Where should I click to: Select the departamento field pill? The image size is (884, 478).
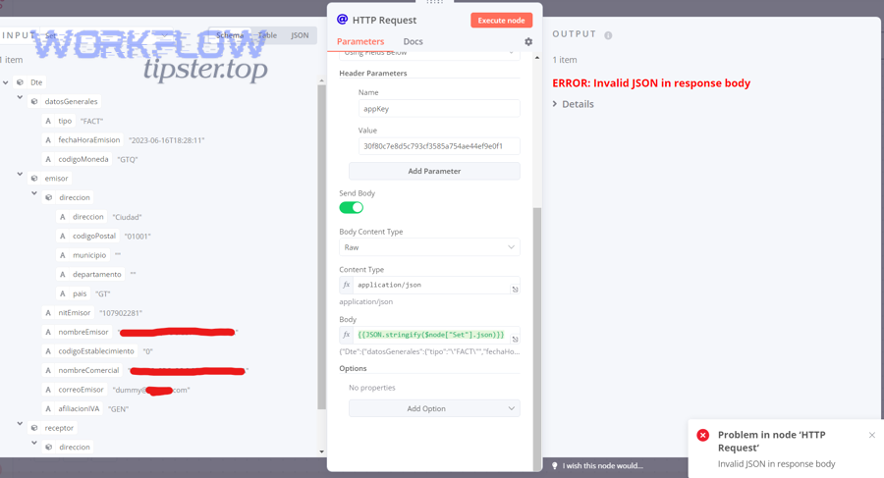tap(90, 274)
